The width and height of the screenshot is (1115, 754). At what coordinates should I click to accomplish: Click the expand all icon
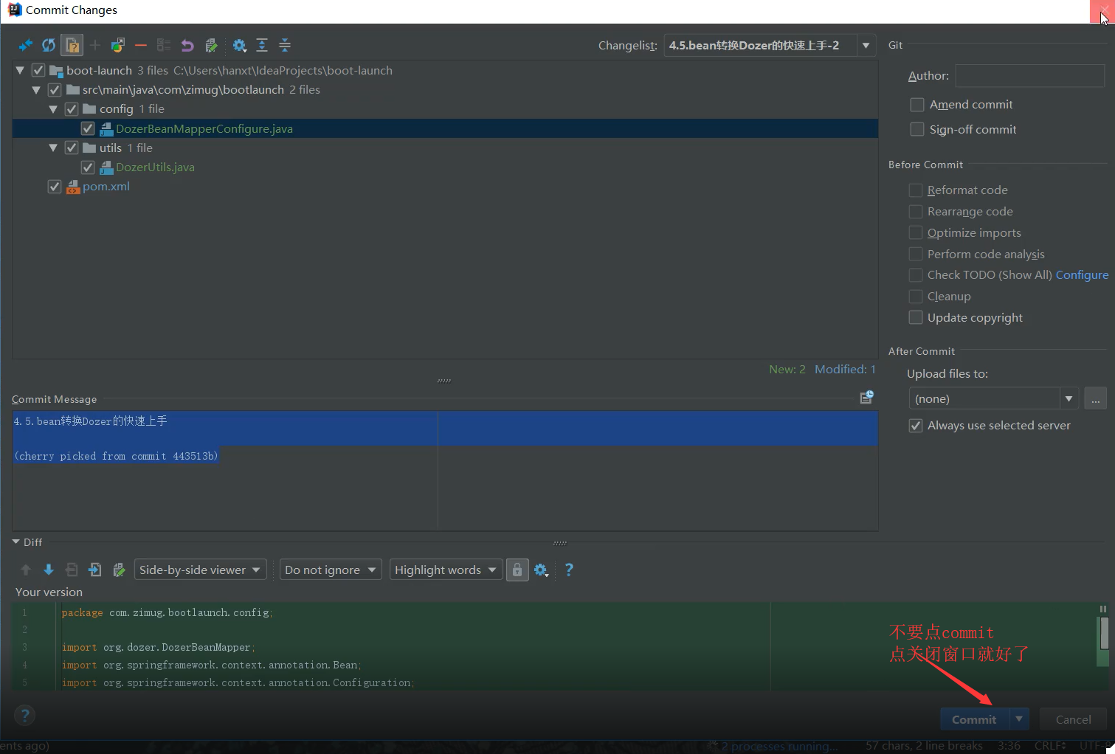click(x=262, y=46)
